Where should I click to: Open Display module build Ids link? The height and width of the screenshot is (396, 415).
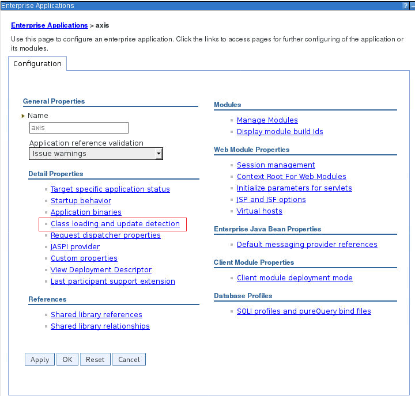click(280, 132)
